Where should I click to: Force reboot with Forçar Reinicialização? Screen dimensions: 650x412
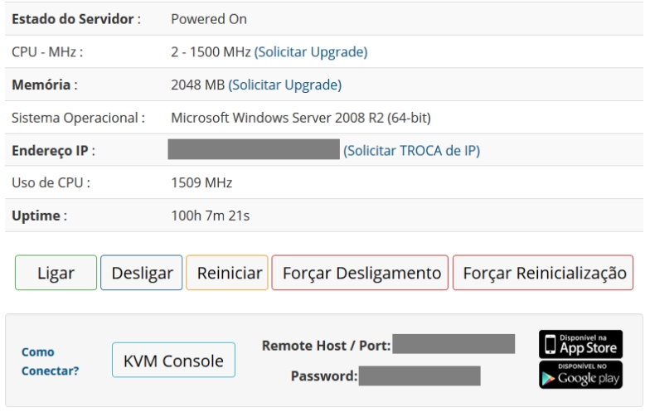(x=543, y=273)
